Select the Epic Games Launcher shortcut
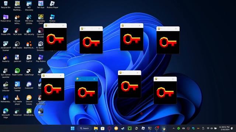This screenshot has height=132, width=236. tap(6, 73)
